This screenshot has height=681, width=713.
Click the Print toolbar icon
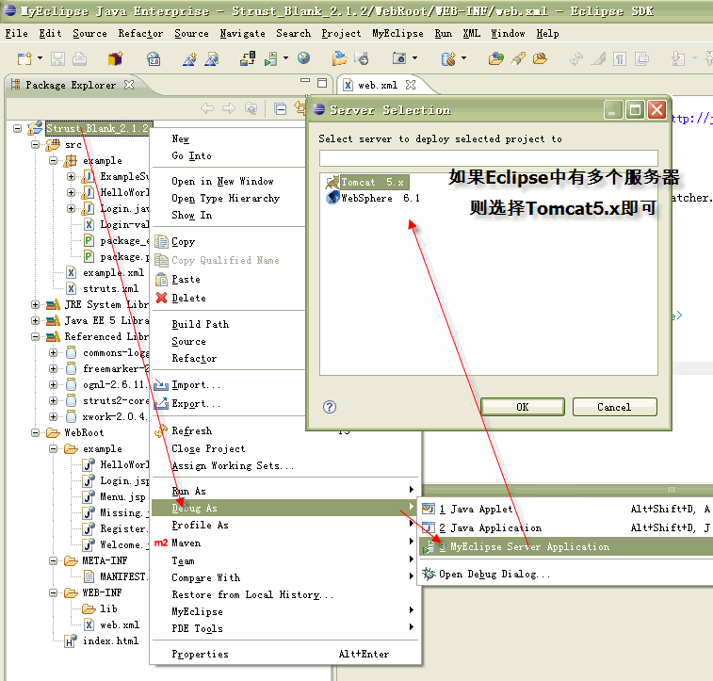pyautogui.click(x=79, y=58)
